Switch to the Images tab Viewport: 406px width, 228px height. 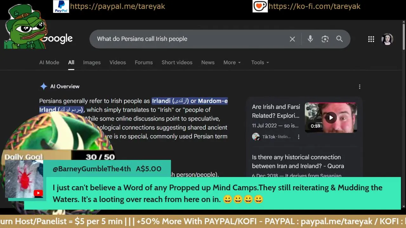coord(92,62)
